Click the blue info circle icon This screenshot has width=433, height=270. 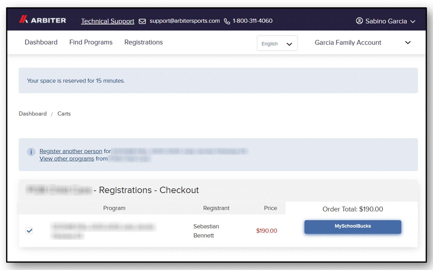[x=31, y=152]
